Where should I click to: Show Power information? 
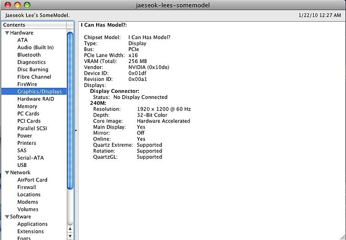point(25,136)
